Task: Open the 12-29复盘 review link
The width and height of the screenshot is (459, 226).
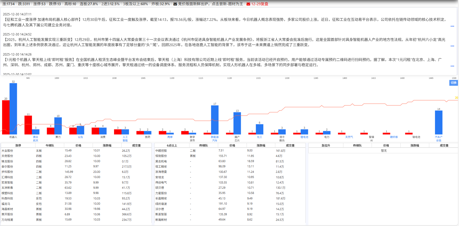Action: 259,4
